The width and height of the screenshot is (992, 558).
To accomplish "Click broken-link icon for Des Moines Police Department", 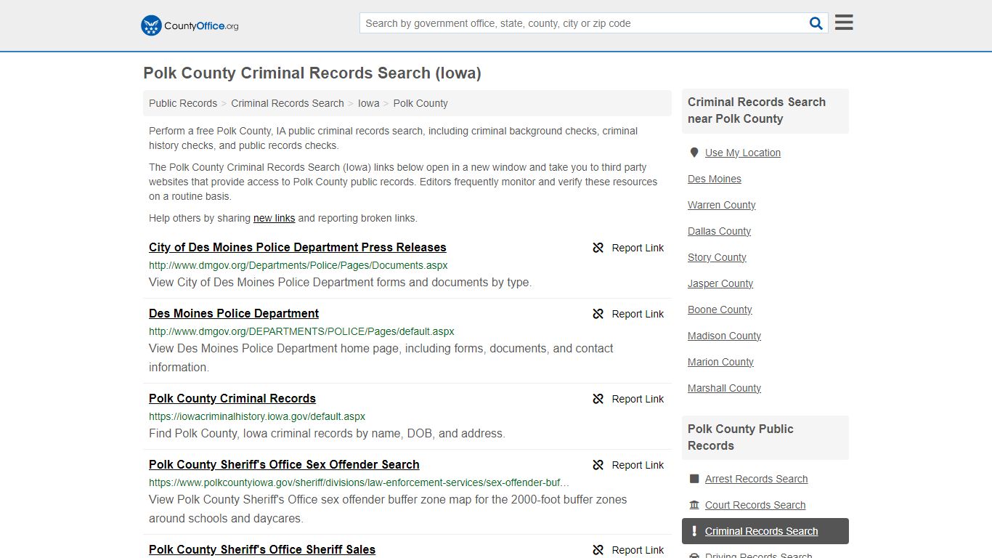I will [598, 314].
